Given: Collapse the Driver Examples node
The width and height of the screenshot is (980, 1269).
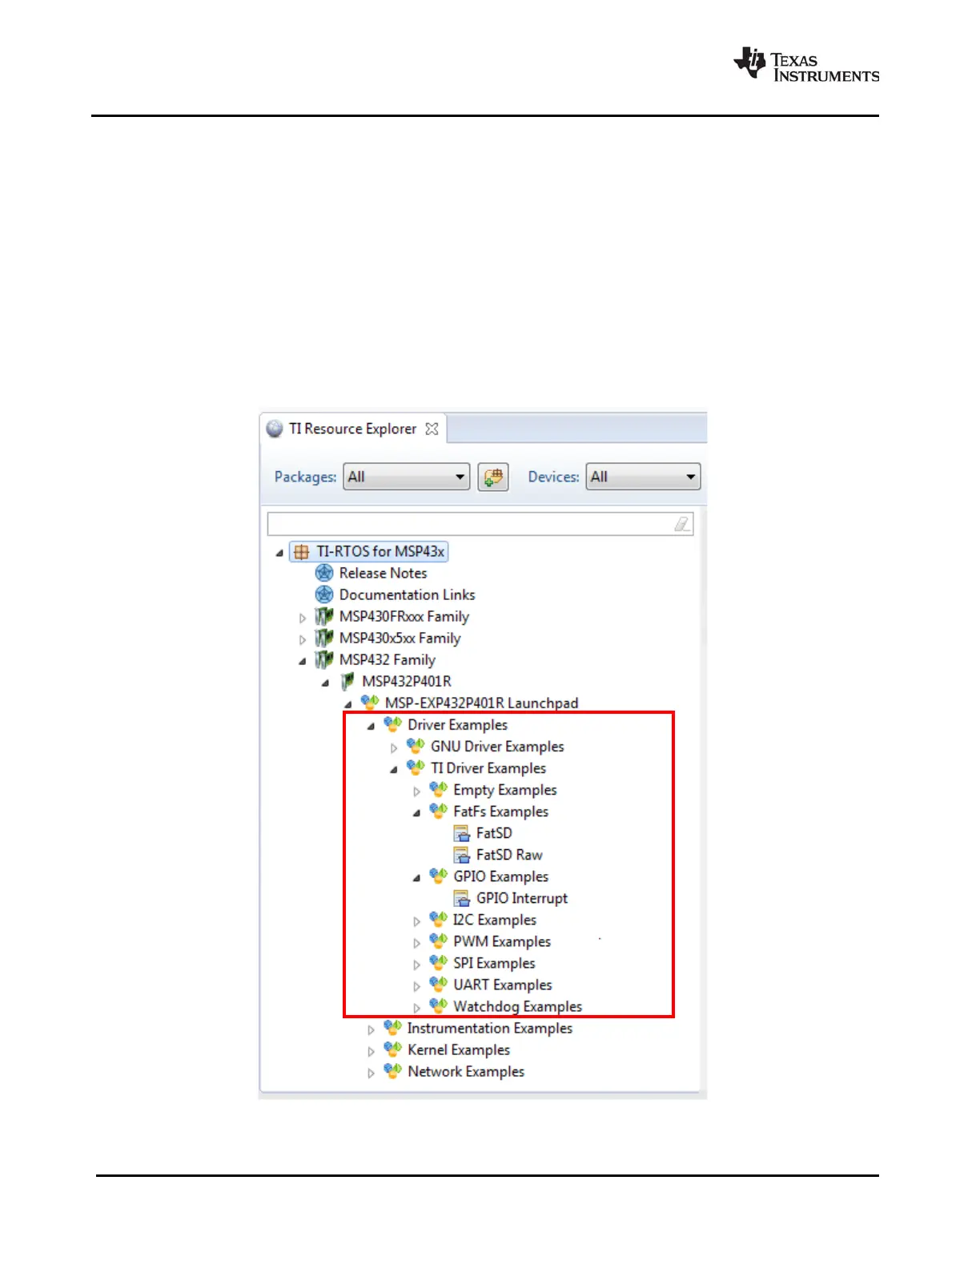Looking at the screenshot, I should pyautogui.click(x=371, y=726).
